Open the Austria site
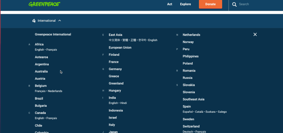 coord(40,79)
